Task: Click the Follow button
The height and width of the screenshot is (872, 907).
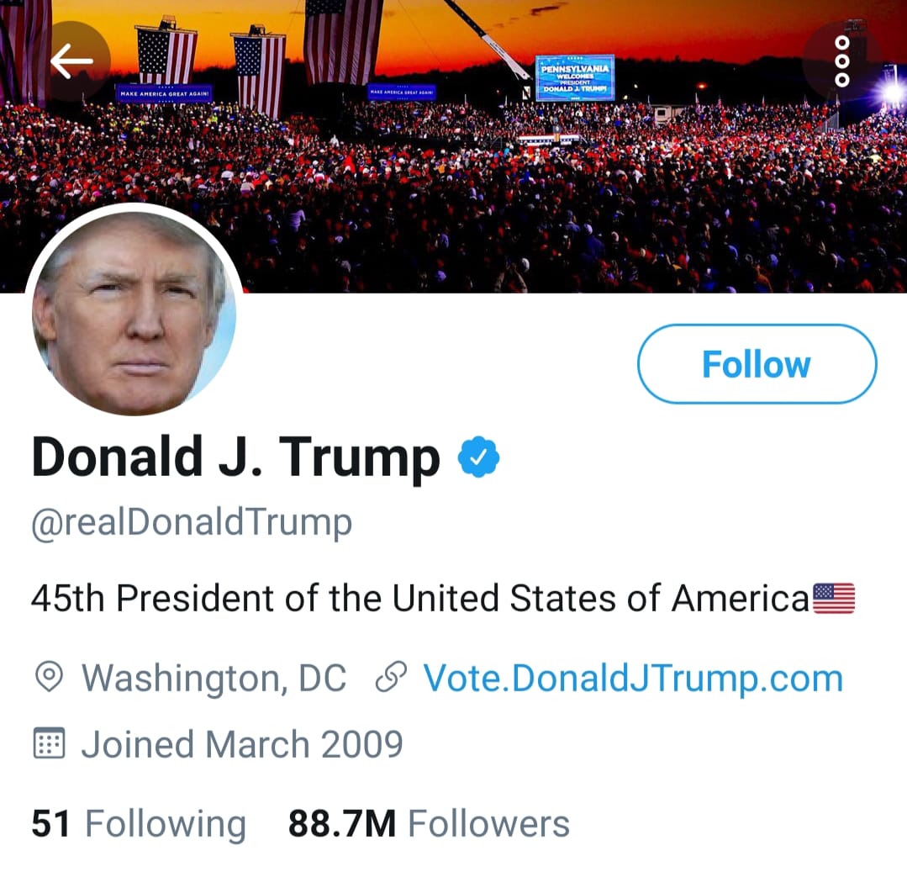Action: [x=757, y=364]
